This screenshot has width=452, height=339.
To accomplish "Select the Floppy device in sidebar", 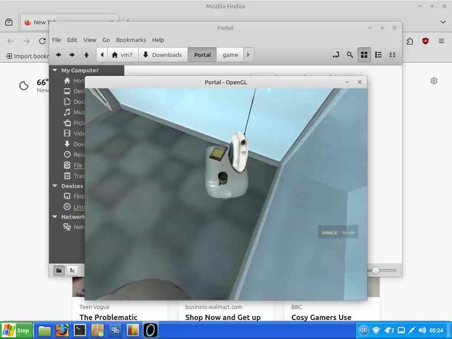I will 74,196.
